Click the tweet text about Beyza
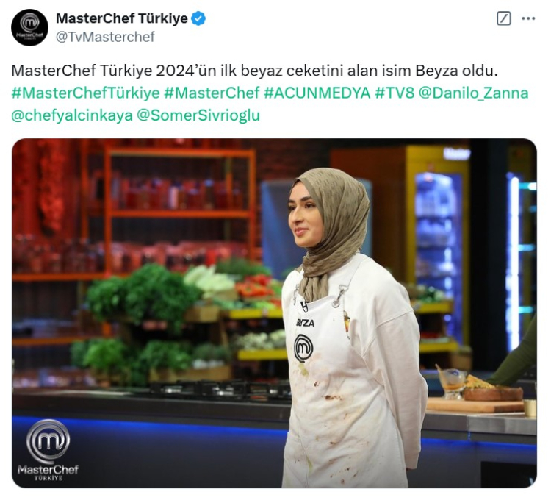The width and height of the screenshot is (551, 503). (255, 71)
